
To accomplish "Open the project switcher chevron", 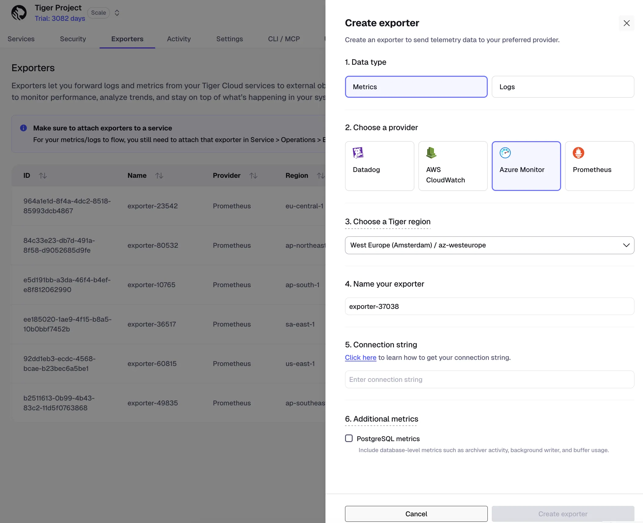I will coord(117,13).
